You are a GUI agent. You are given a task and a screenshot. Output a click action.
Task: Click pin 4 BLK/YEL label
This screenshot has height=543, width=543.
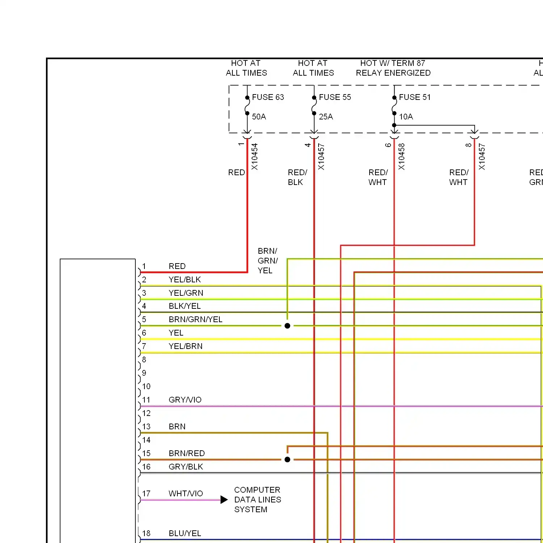[x=185, y=306]
